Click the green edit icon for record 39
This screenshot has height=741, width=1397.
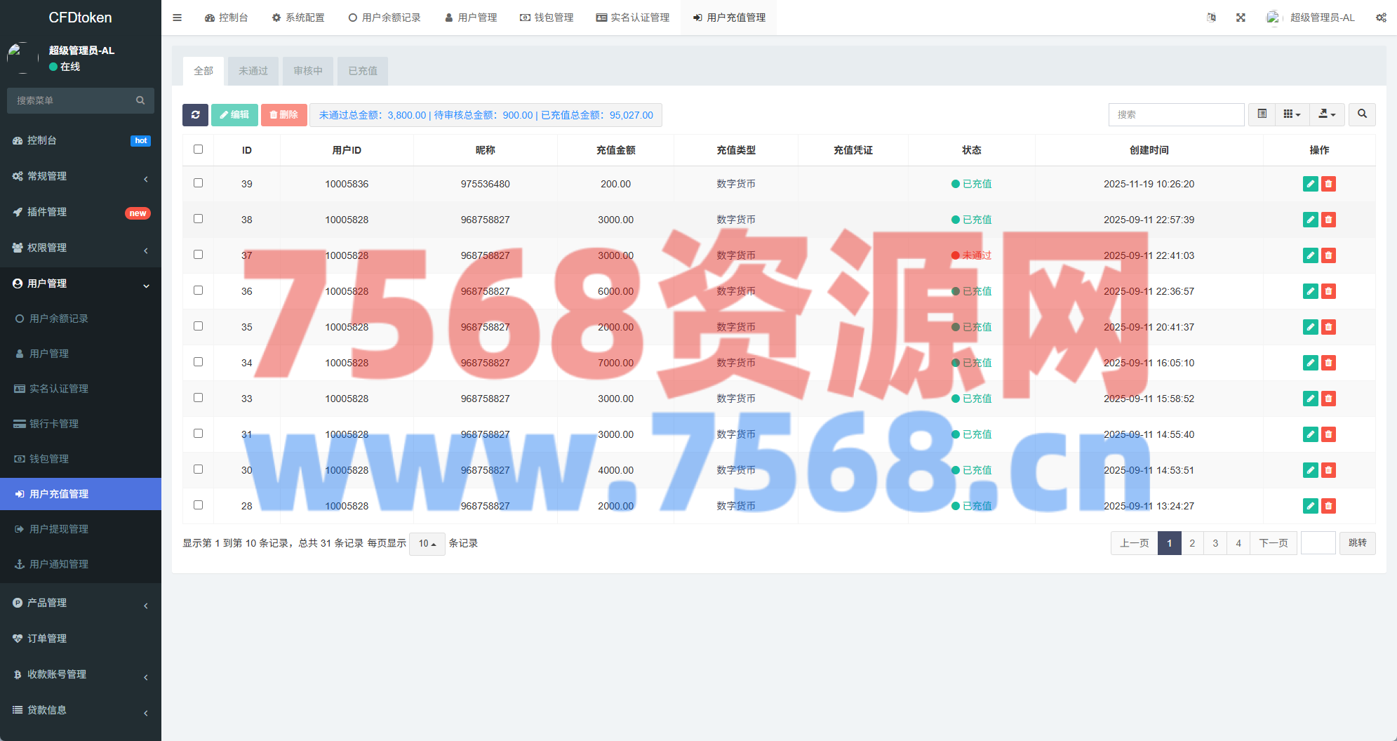[x=1310, y=184]
